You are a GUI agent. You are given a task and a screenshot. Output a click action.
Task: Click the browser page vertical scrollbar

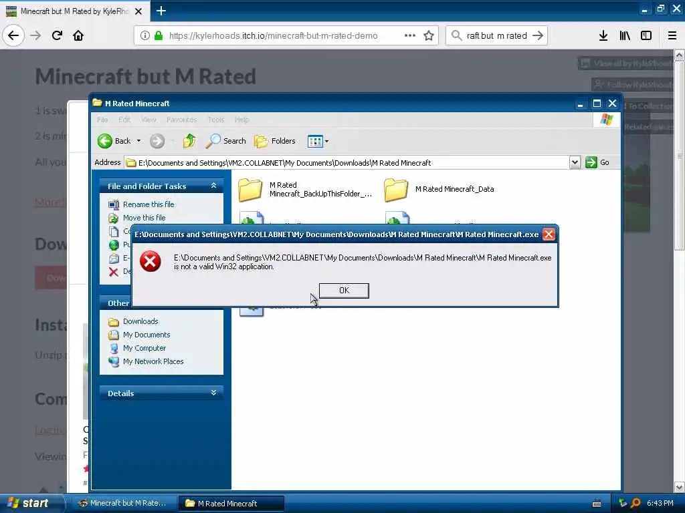coord(680,155)
